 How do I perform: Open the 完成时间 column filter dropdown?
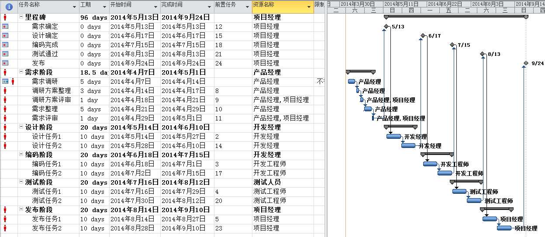pyautogui.click(x=209, y=7)
